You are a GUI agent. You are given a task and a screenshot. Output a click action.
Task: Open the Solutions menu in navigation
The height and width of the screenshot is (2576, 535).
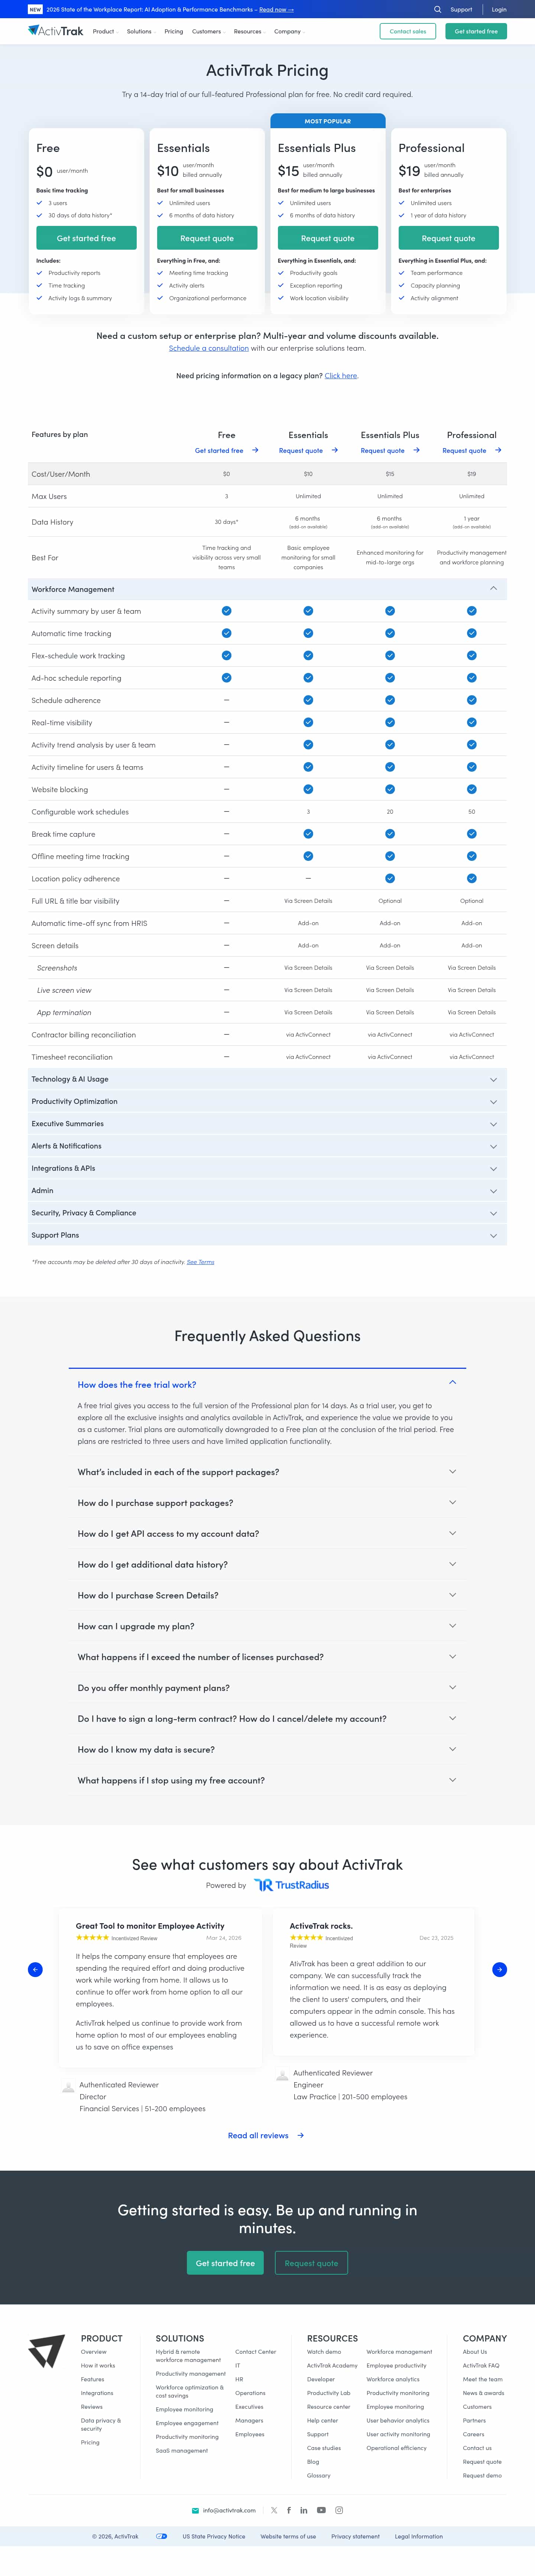pos(140,31)
